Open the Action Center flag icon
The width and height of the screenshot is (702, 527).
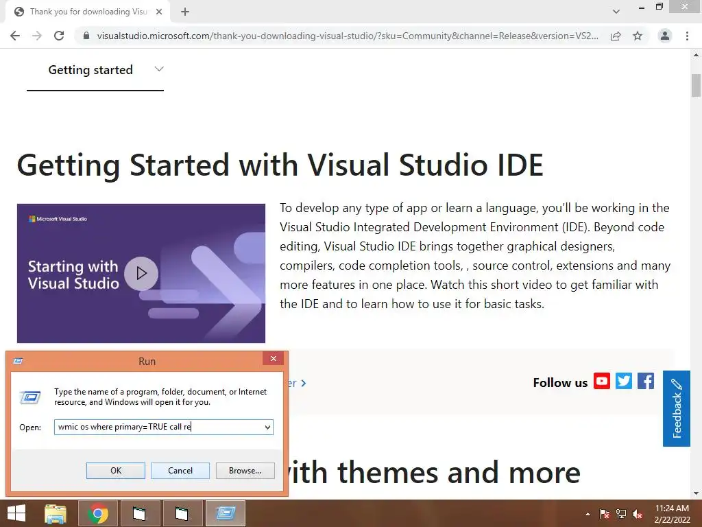(605, 514)
